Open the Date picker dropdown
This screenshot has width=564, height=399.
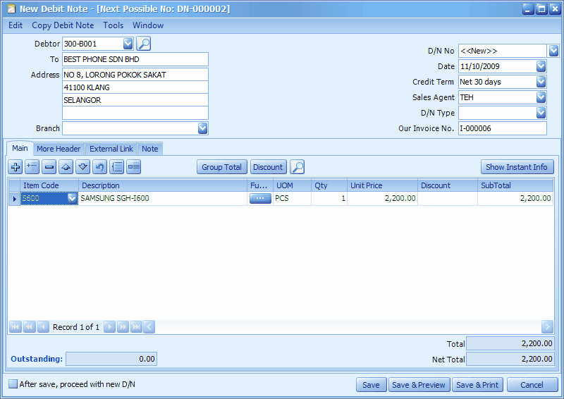pos(541,66)
